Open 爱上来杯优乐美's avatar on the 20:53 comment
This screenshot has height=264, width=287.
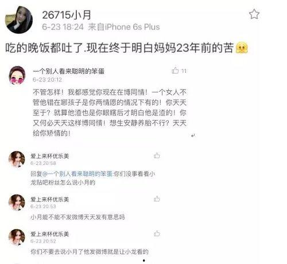17,203
